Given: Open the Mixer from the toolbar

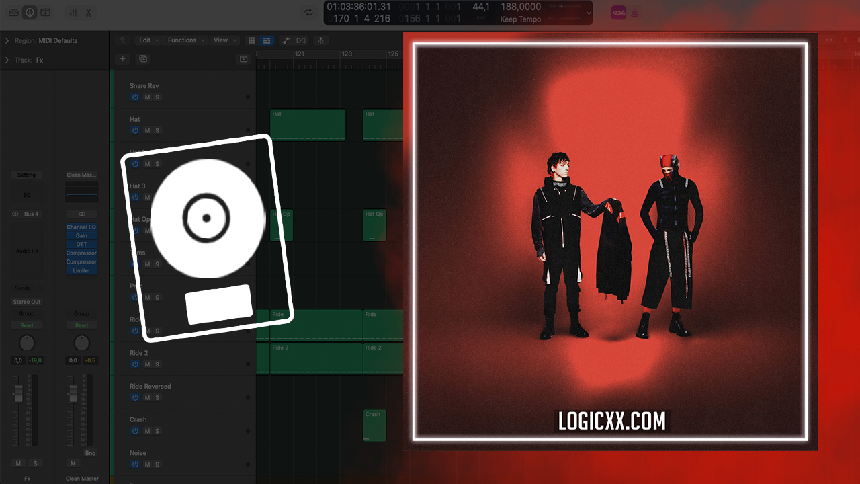Looking at the screenshot, I should pyautogui.click(x=73, y=13).
